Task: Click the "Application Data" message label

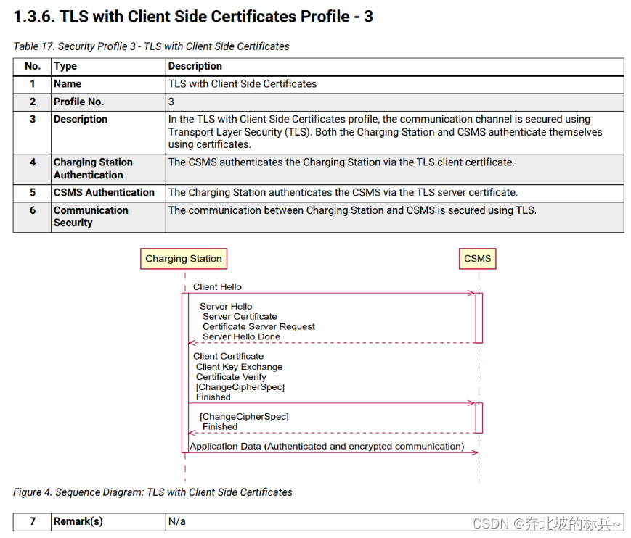Action: [x=327, y=447]
